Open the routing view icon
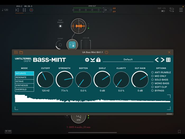The image size is (185, 139). pyautogui.click(x=172, y=10)
